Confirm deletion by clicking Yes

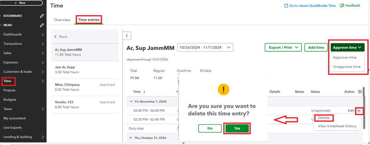[237, 128]
